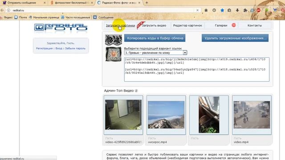Click the blue bookmark star icon

[x=222, y=10]
